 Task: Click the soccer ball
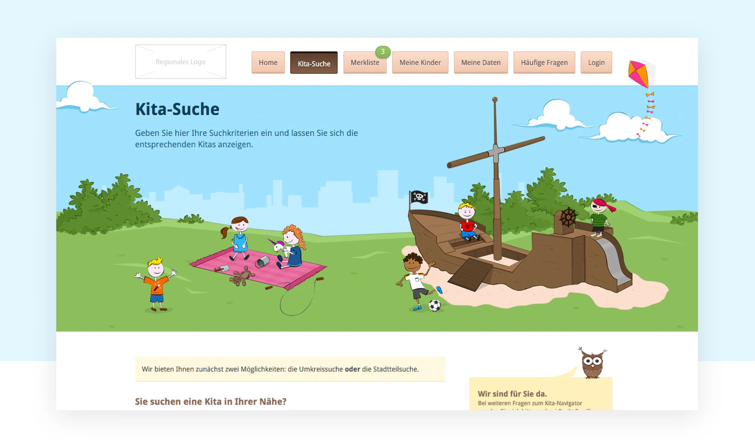coord(435,305)
